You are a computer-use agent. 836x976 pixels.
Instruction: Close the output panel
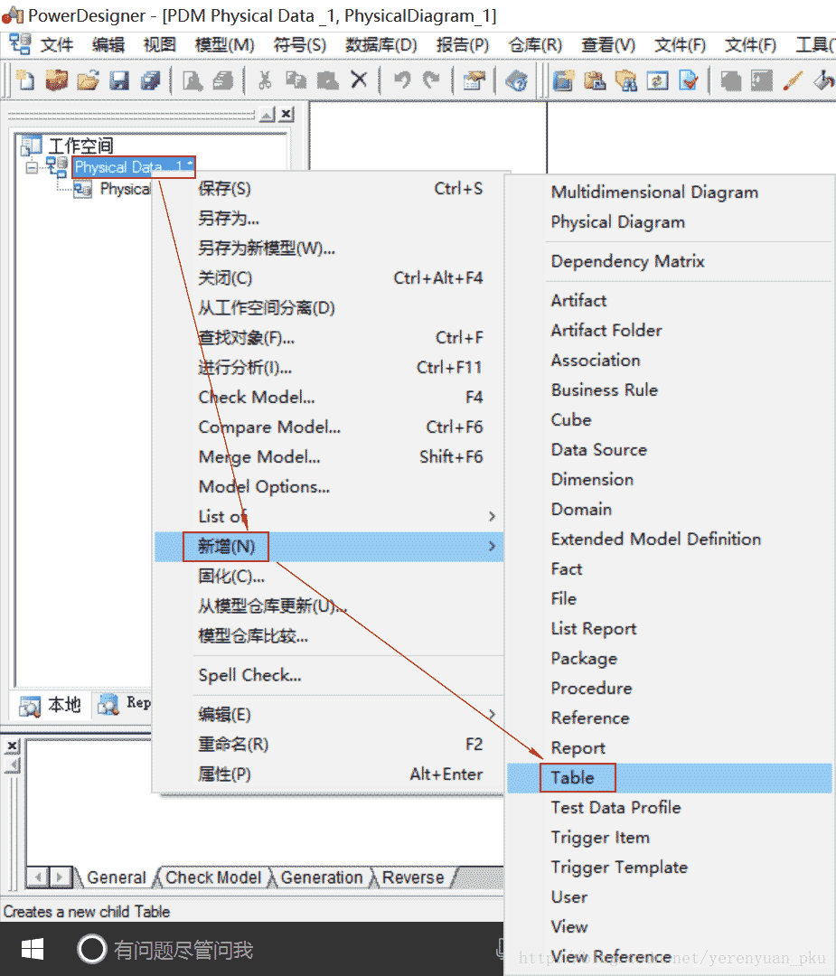pyautogui.click(x=13, y=745)
